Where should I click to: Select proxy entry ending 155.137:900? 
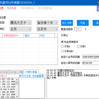coord(8,84)
